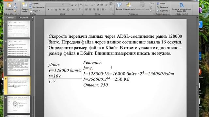Align paragraph text to the left
Image resolution: width=209 pixels, height=117 pixels.
86,9
